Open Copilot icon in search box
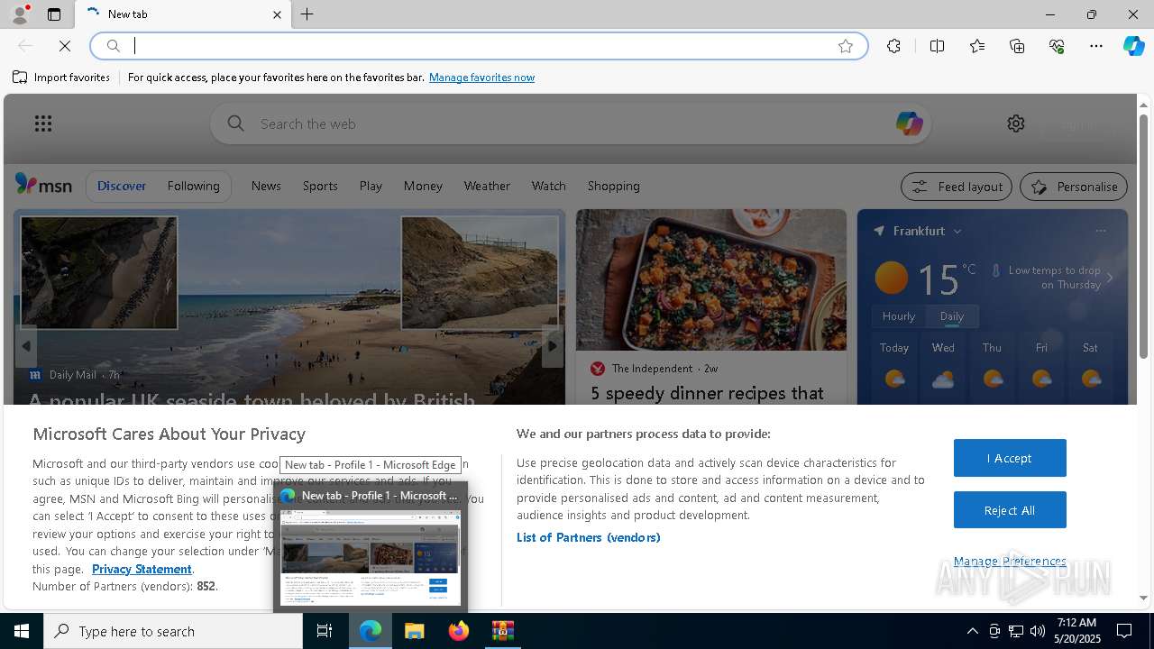The width and height of the screenshot is (1154, 649). (x=909, y=123)
